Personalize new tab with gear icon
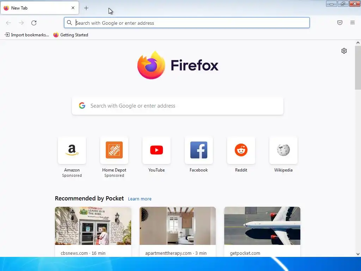This screenshot has width=361, height=271. click(344, 51)
